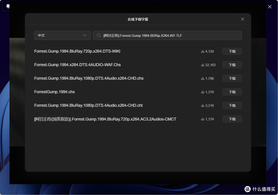Click the subtitle search input field
Screen dimensions: 278x195
coord(167,35)
